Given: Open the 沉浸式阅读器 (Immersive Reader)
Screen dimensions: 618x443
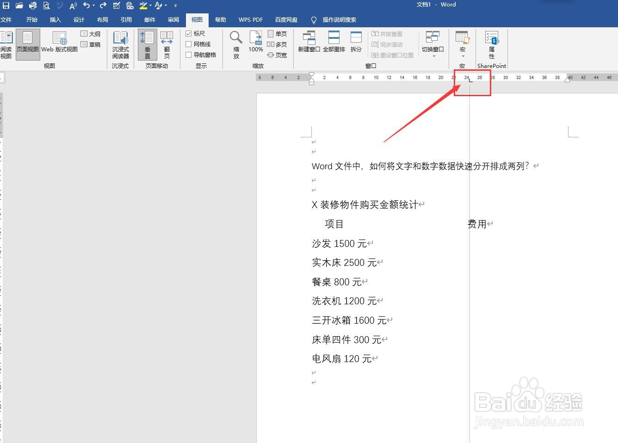Looking at the screenshot, I should point(120,44).
